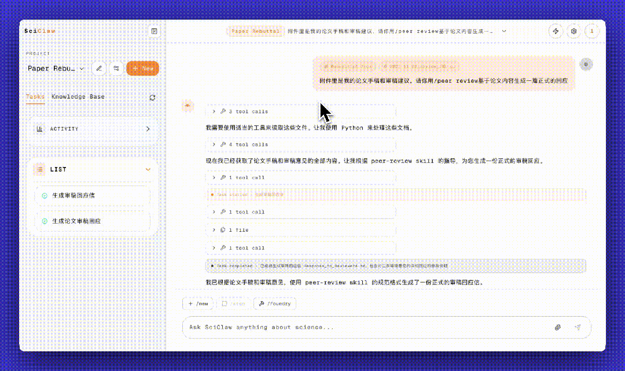Click the /foundry command chip
Image resolution: width=625 pixels, height=371 pixels.
(274, 303)
